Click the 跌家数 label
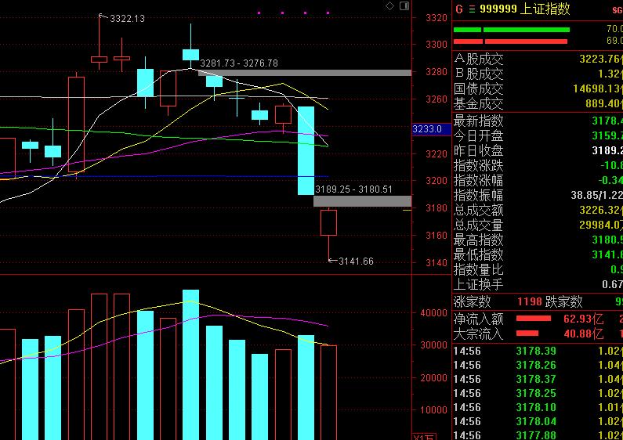 [563, 301]
